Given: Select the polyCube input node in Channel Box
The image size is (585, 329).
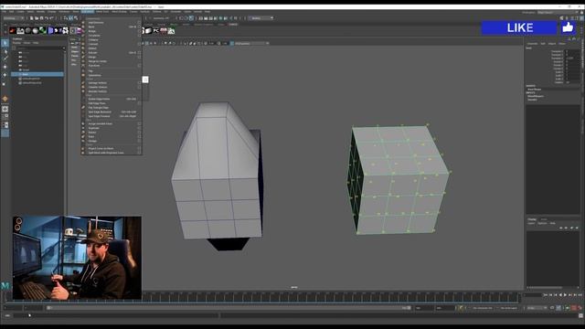Looking at the screenshot, I should tap(532, 100).
